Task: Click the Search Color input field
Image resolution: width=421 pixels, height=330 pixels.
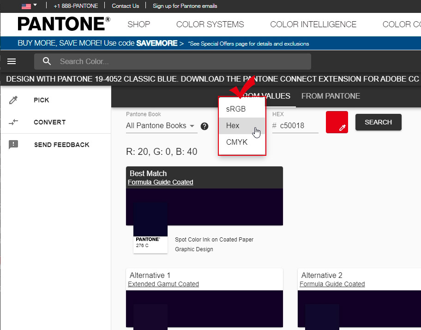Action: click(173, 61)
